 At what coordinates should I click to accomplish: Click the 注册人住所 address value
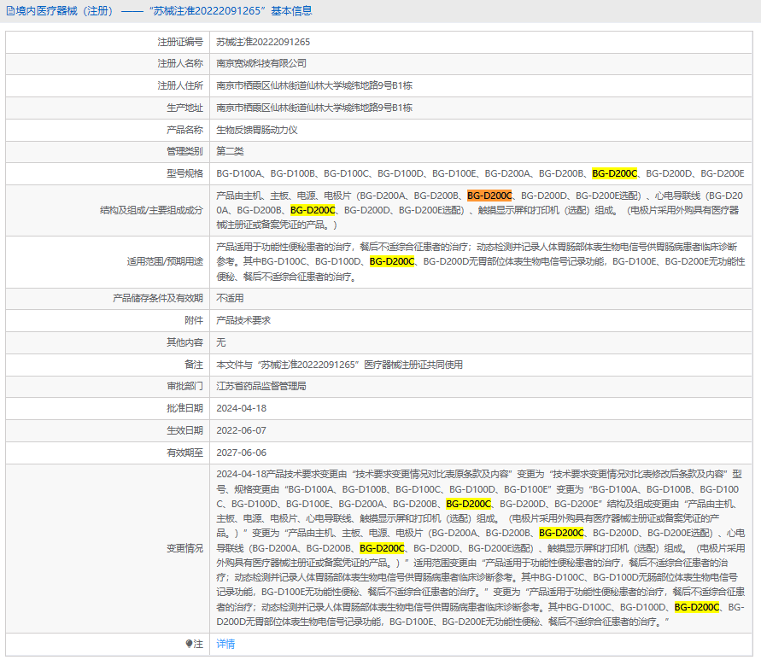coord(314,85)
